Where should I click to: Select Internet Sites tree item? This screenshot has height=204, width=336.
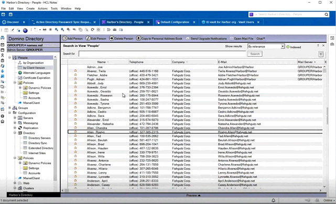(37, 153)
